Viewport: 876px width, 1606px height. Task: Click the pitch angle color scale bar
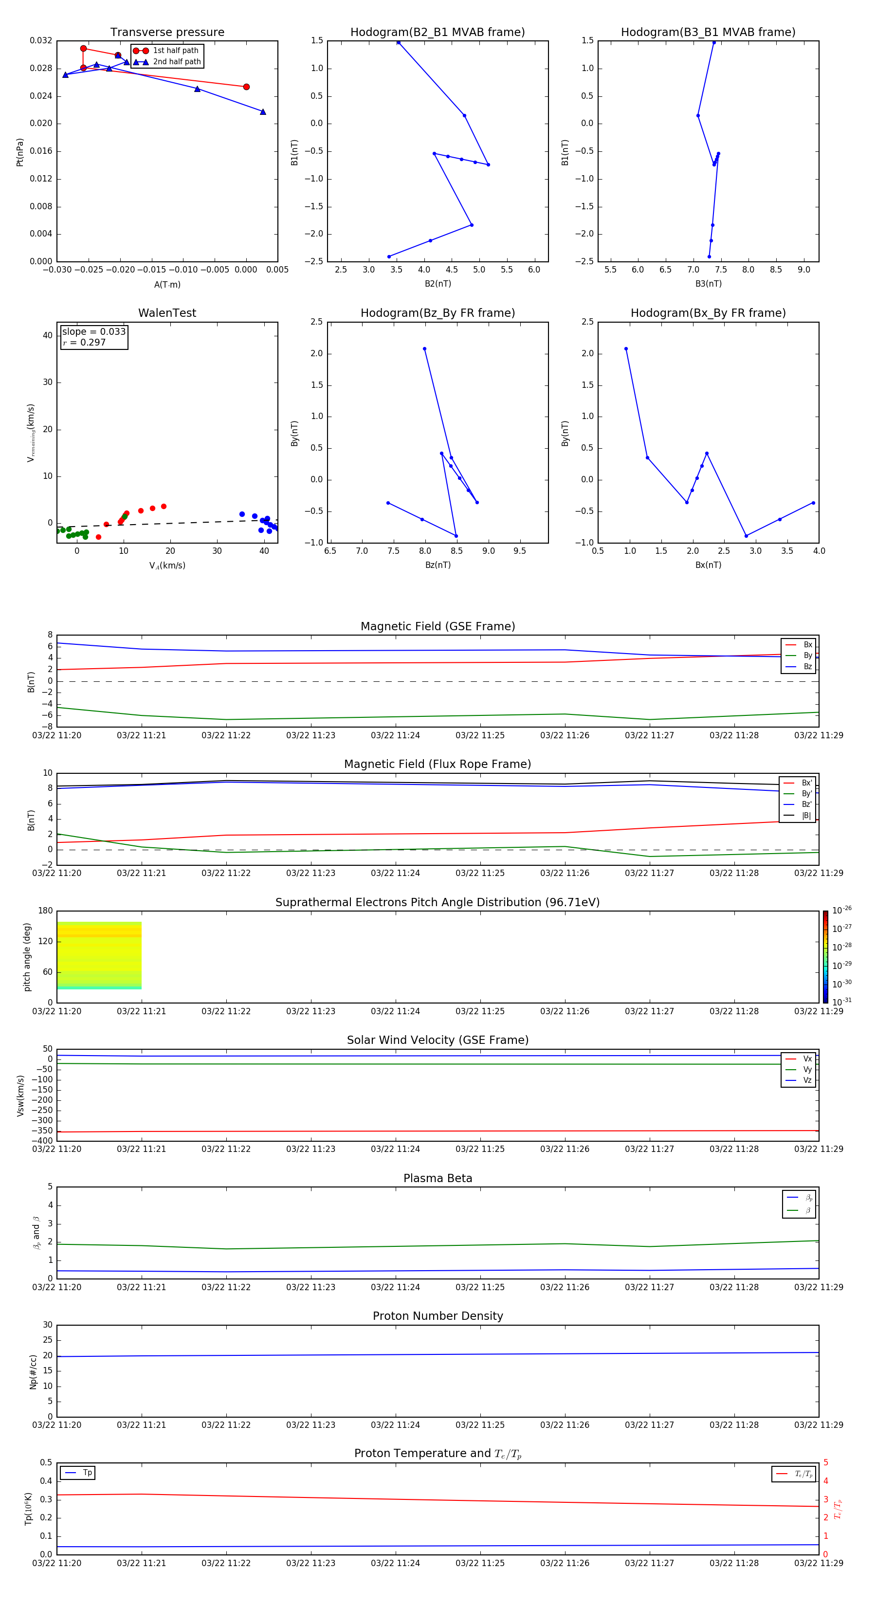[825, 956]
